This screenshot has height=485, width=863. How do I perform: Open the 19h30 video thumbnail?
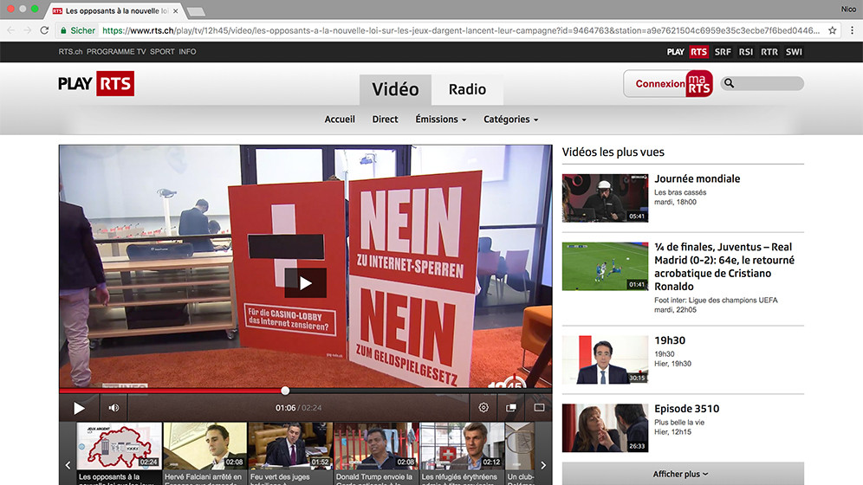605,359
